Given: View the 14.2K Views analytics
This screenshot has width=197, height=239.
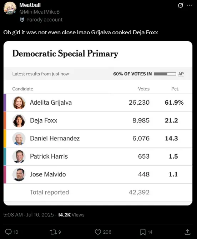Looking at the screenshot, I should click(71, 215).
